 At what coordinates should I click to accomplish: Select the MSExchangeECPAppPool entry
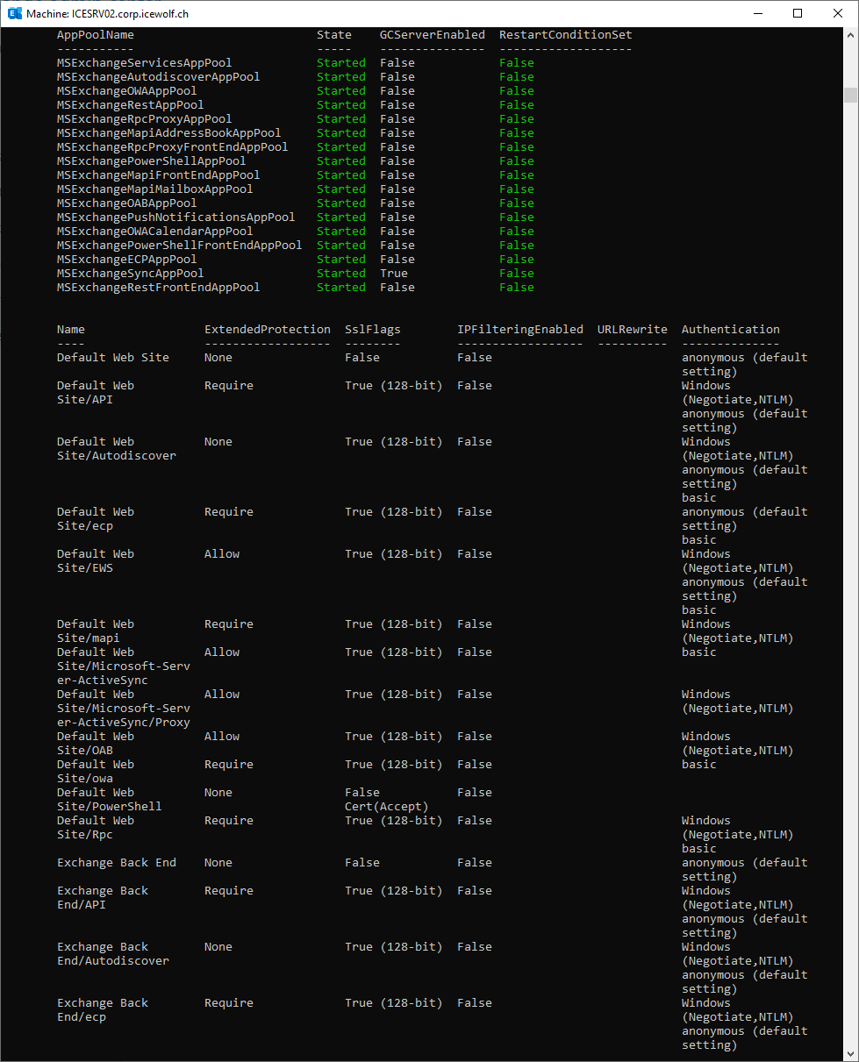tap(126, 260)
